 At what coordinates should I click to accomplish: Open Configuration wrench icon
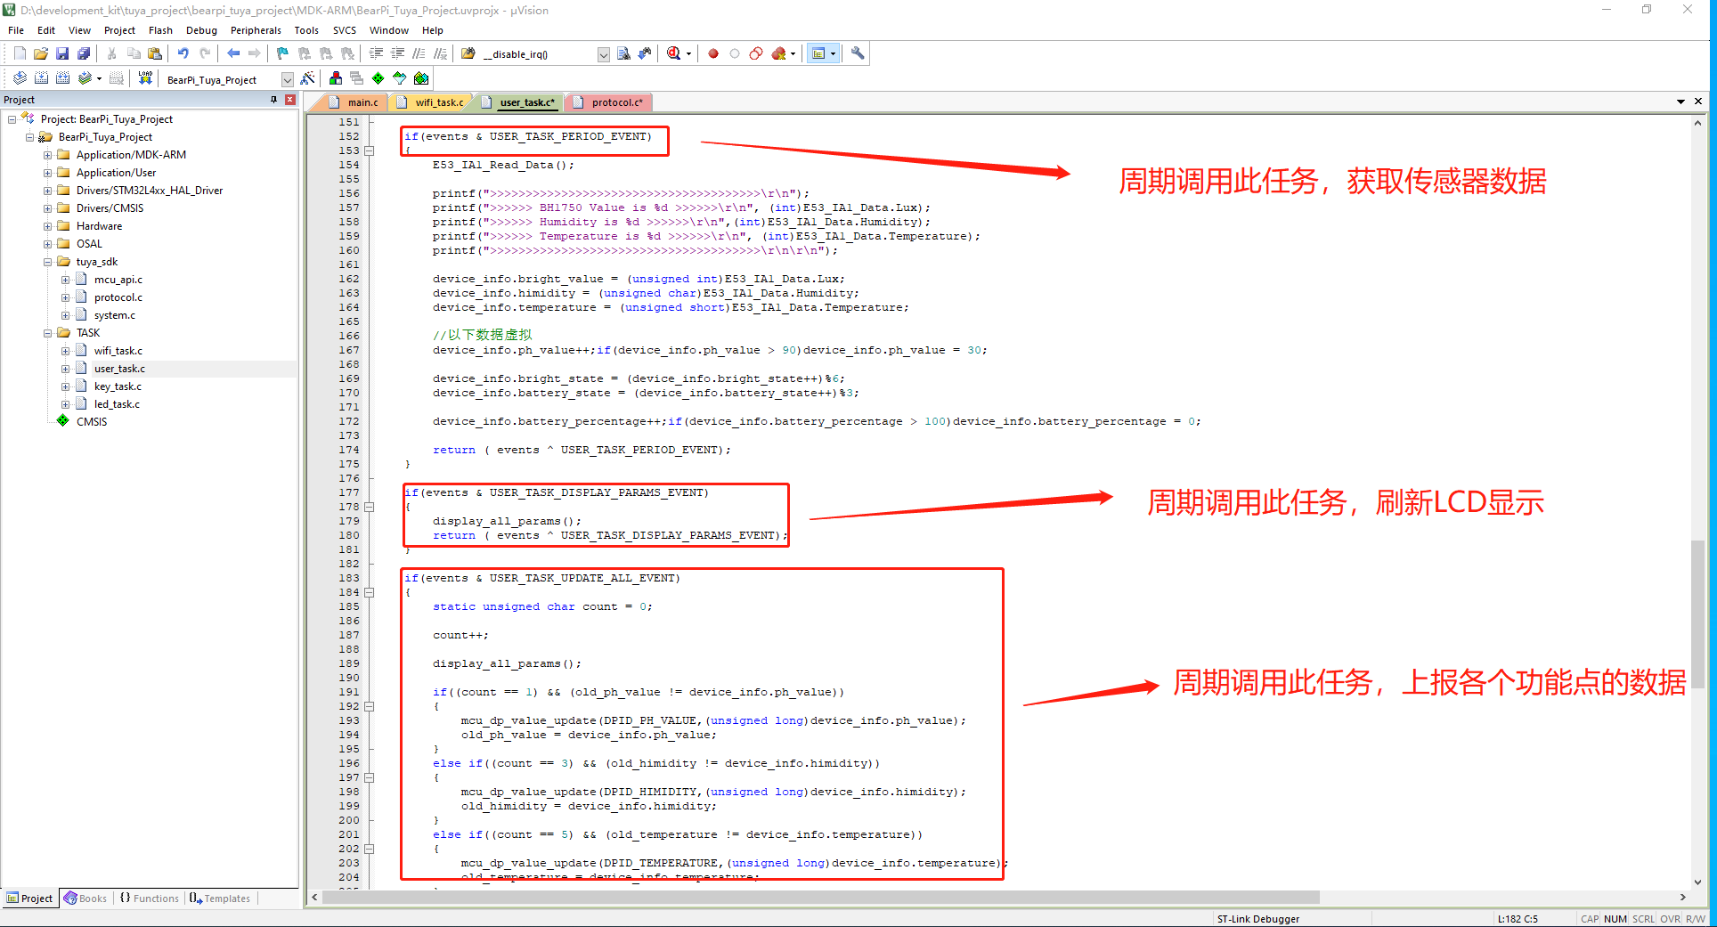(x=858, y=53)
